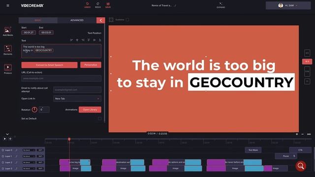Toggle Layer 2 checkbox
Screen dimensions: 315x177
[3, 162]
